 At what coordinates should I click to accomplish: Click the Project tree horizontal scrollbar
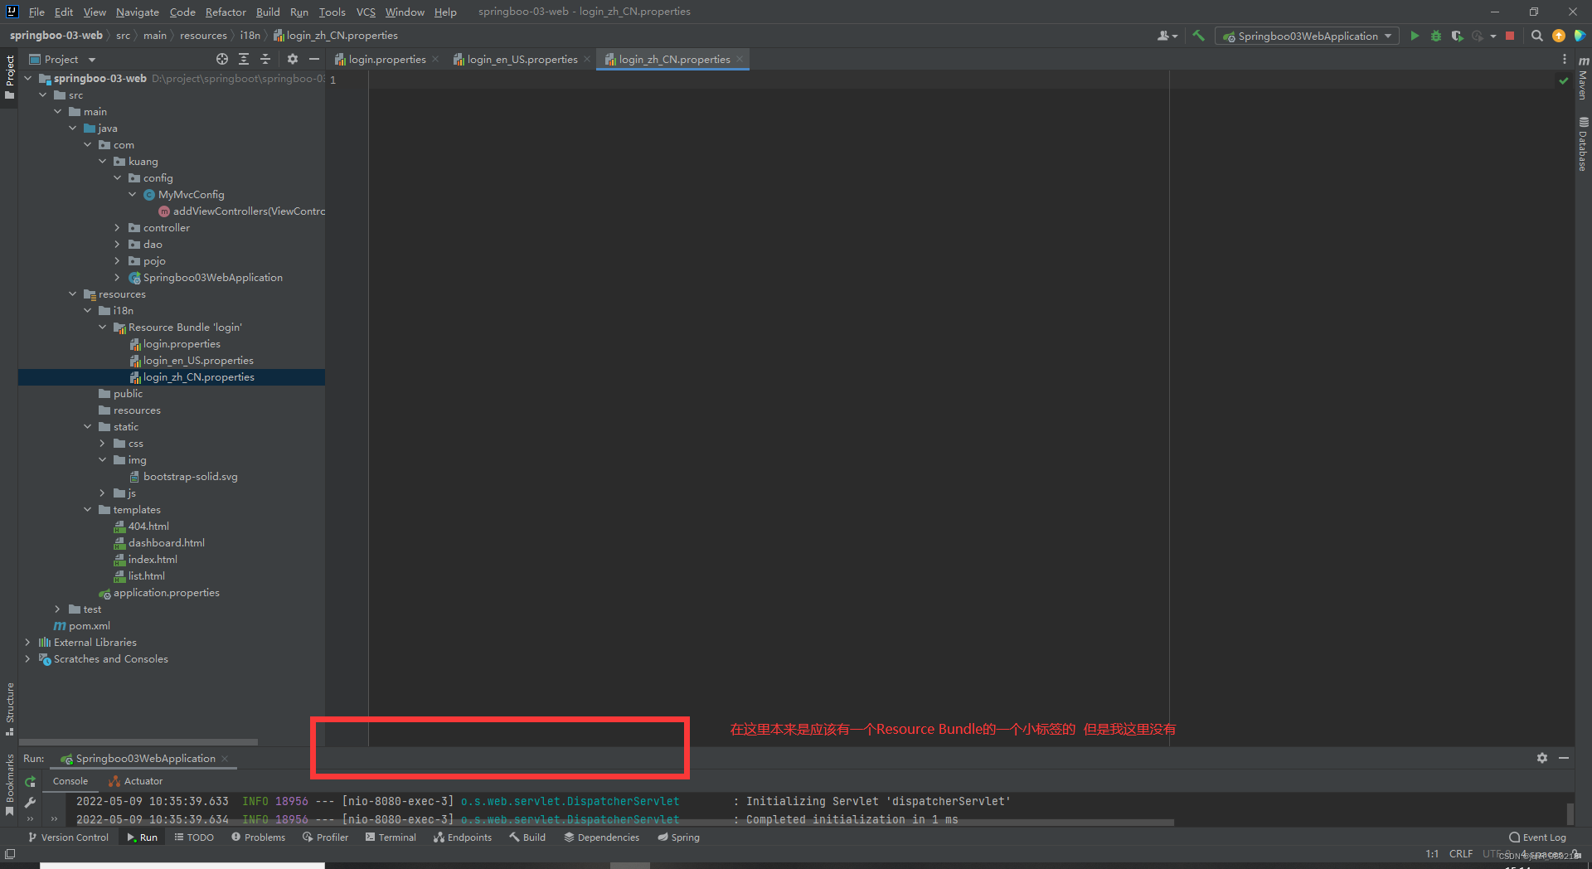click(138, 741)
